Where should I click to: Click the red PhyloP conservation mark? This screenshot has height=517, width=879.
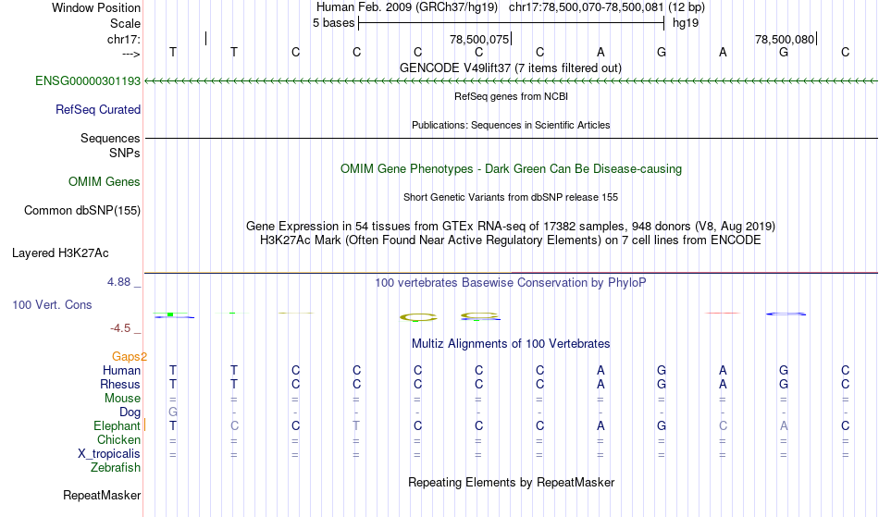tap(723, 313)
